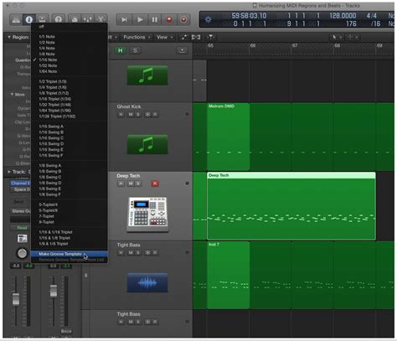The height and width of the screenshot is (341, 397).
Task: Start playback with Play button
Action: click(x=140, y=20)
